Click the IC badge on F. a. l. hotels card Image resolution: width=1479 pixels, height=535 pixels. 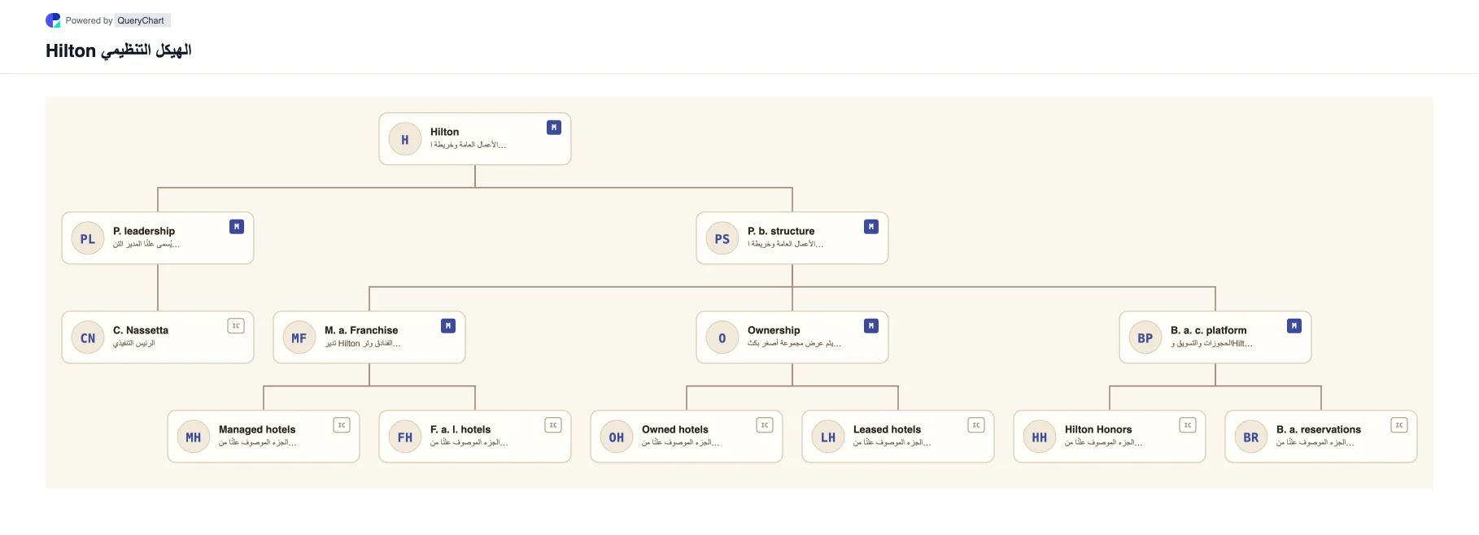click(x=553, y=425)
